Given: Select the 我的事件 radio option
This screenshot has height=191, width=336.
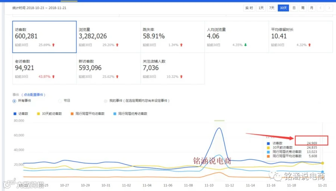Looking at the screenshot, I should pyautogui.click(x=105, y=101).
